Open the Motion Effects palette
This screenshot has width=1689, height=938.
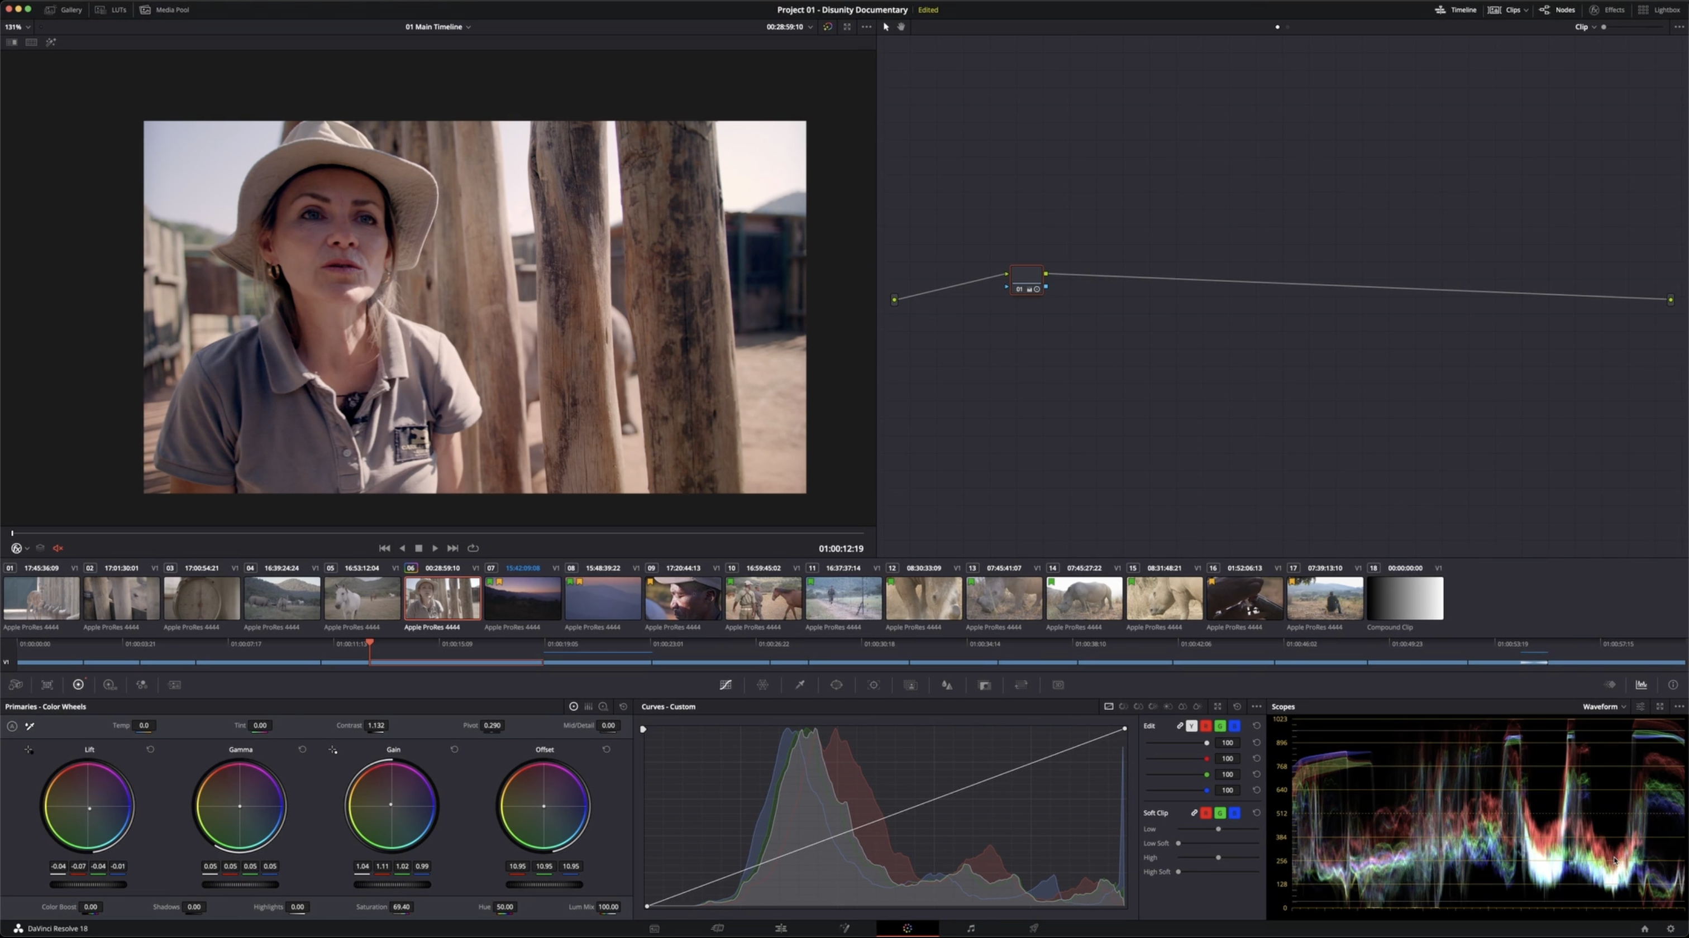pyautogui.click(x=174, y=685)
